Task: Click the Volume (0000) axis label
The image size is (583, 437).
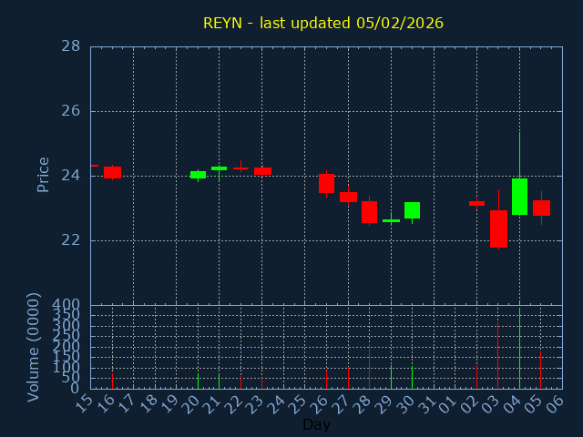Action: (34, 347)
